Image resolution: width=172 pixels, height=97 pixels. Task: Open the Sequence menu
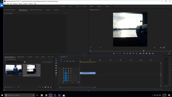[15, 4]
